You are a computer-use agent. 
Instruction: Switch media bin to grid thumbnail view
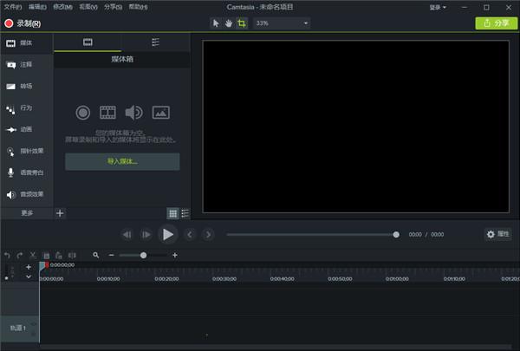173,212
